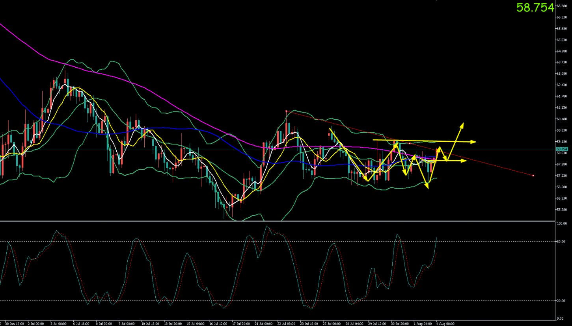Select the 61.780 price level label
The height and width of the screenshot is (326, 572).
(x=561, y=96)
